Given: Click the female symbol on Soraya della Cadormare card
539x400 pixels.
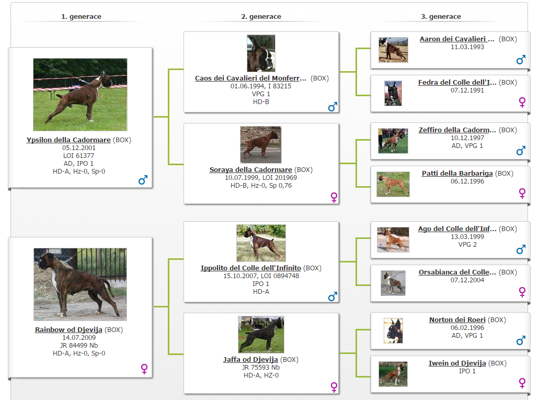Looking at the screenshot, I should coord(334,198).
